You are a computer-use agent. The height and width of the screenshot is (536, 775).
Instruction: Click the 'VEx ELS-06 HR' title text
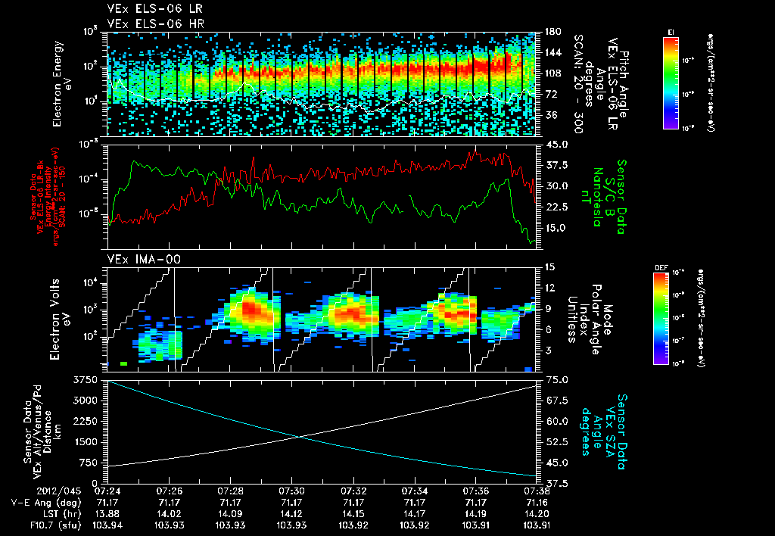click(156, 23)
